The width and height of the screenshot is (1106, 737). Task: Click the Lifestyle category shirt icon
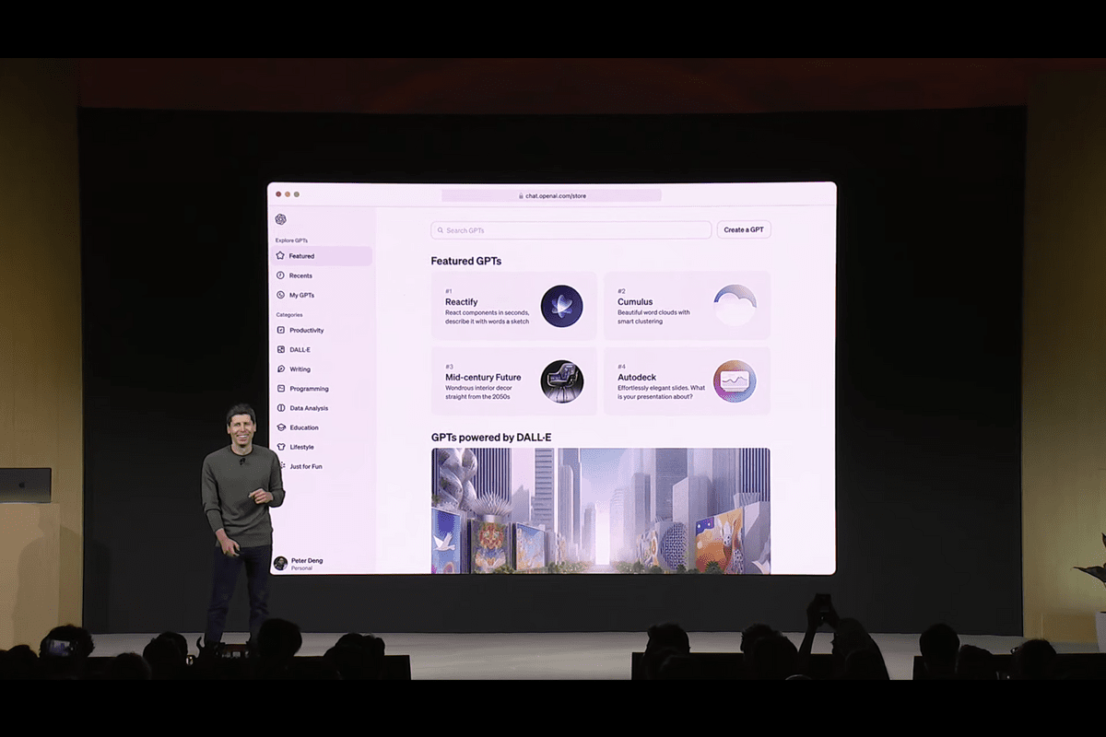(281, 447)
